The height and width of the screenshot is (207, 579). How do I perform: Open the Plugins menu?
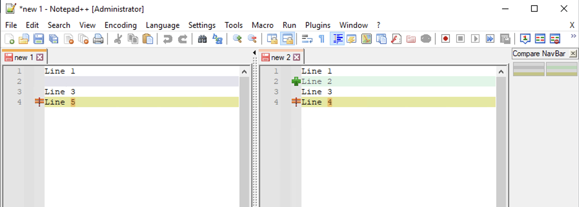[x=318, y=25]
